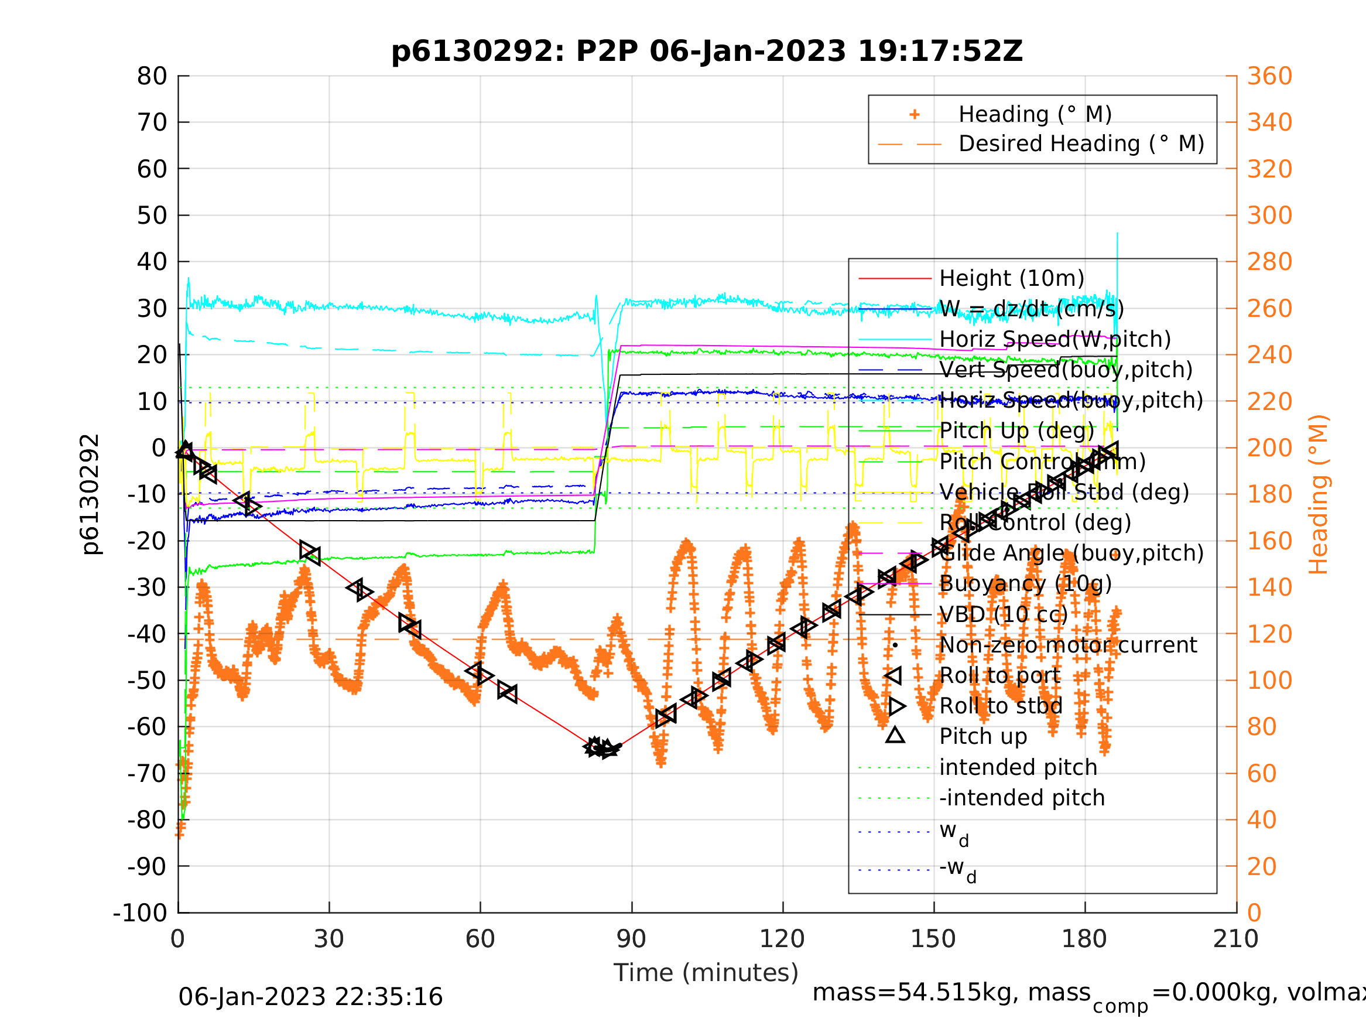
Task: Click the black dot marker for motor current
Action: pos(895,645)
